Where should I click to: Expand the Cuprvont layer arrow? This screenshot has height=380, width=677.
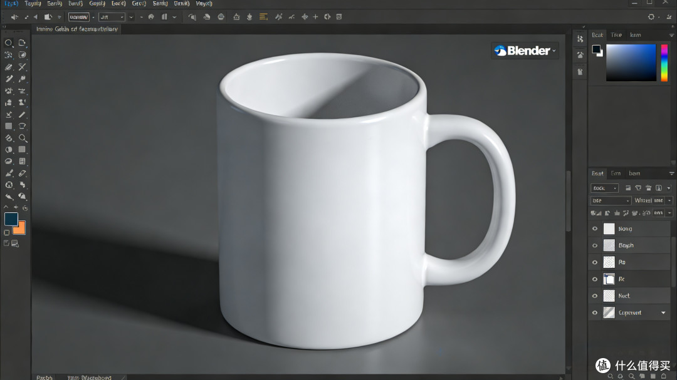point(663,313)
